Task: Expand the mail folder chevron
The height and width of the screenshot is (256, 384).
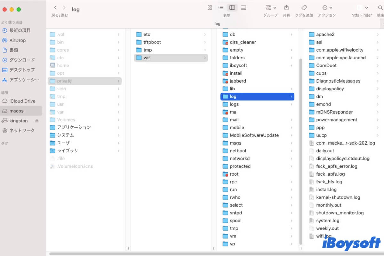Action: pyautogui.click(x=291, y=120)
